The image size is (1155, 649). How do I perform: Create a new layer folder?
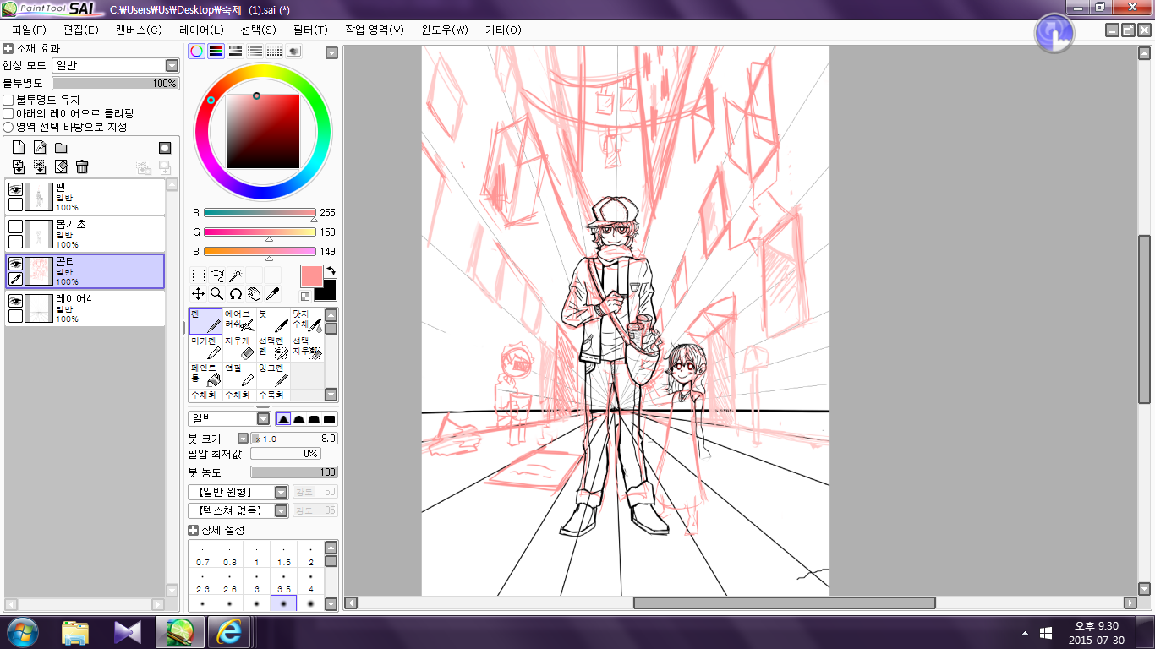point(61,148)
